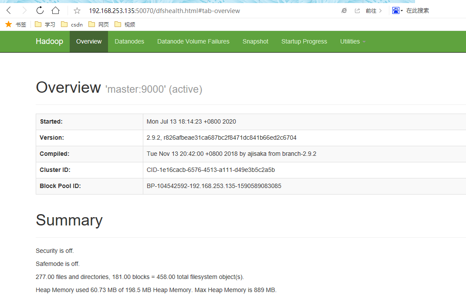This screenshot has height=299, width=466.
Task: Click the Overview heading
Action: coord(68,87)
